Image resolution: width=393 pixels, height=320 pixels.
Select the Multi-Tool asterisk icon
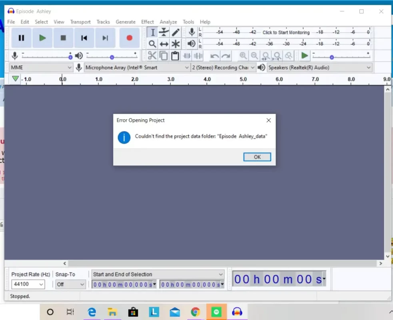coord(176,44)
